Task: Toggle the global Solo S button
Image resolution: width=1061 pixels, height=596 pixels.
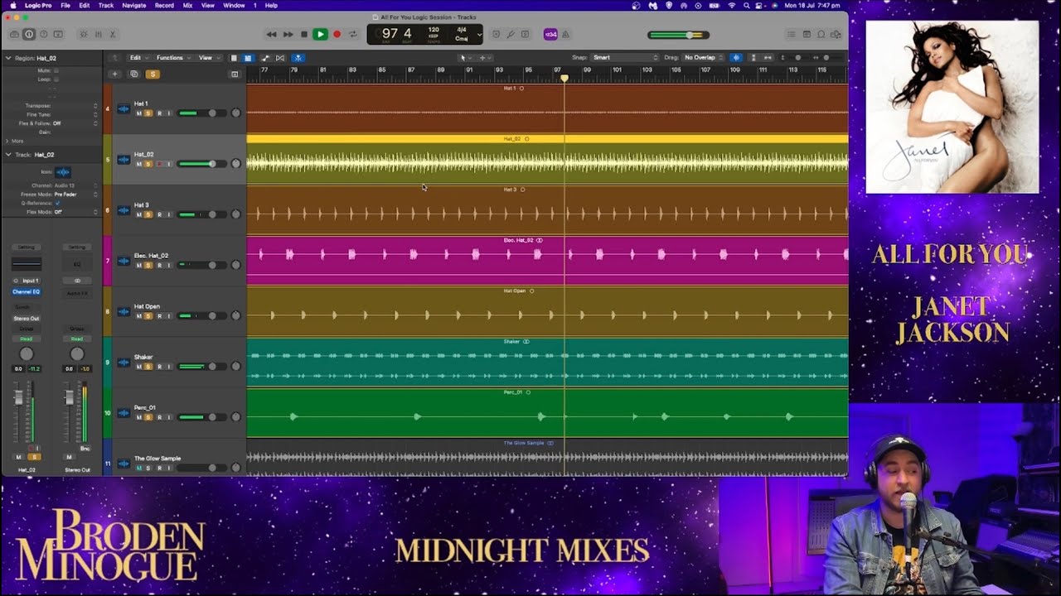Action: pyautogui.click(x=153, y=74)
